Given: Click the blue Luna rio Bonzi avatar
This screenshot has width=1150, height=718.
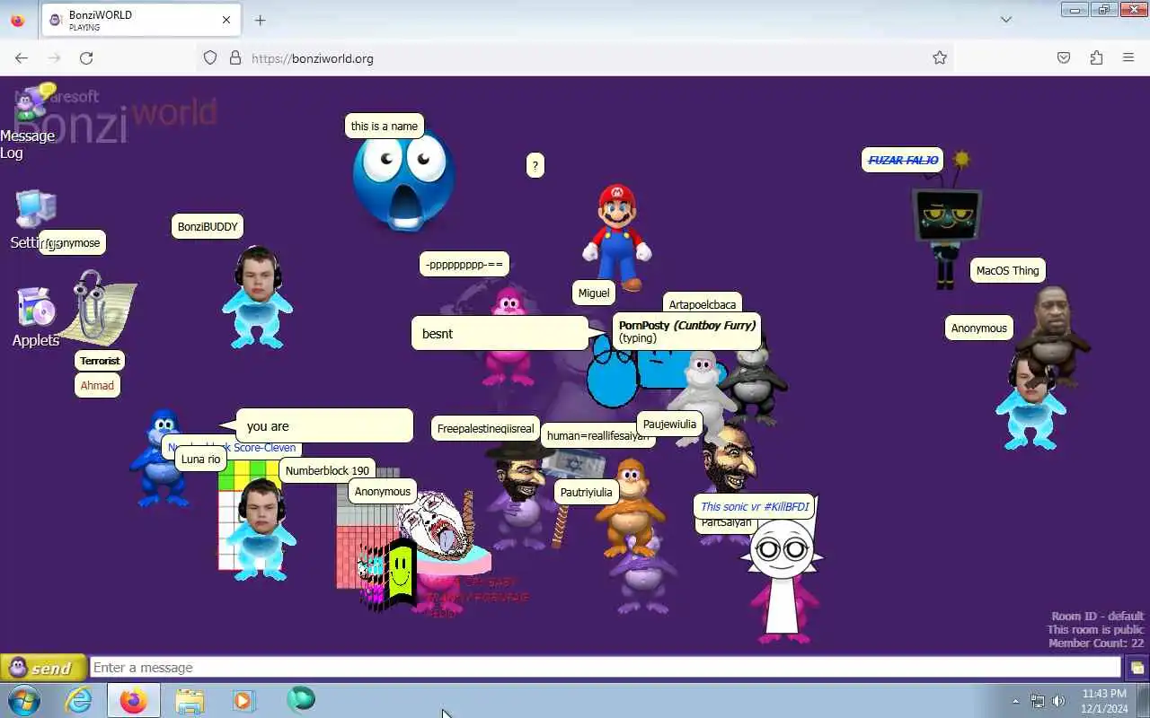Looking at the screenshot, I should (x=160, y=460).
